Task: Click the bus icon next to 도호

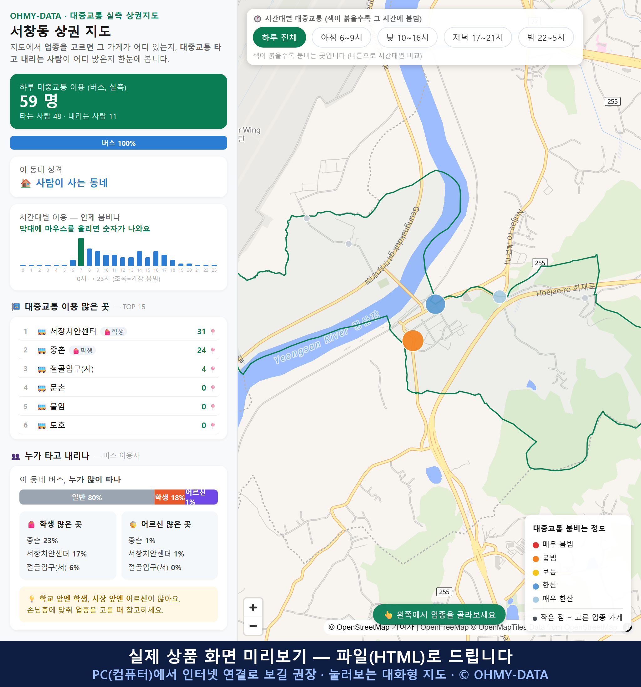Action: 41,425
